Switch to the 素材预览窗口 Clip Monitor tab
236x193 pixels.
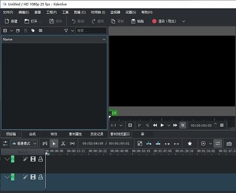(120, 134)
